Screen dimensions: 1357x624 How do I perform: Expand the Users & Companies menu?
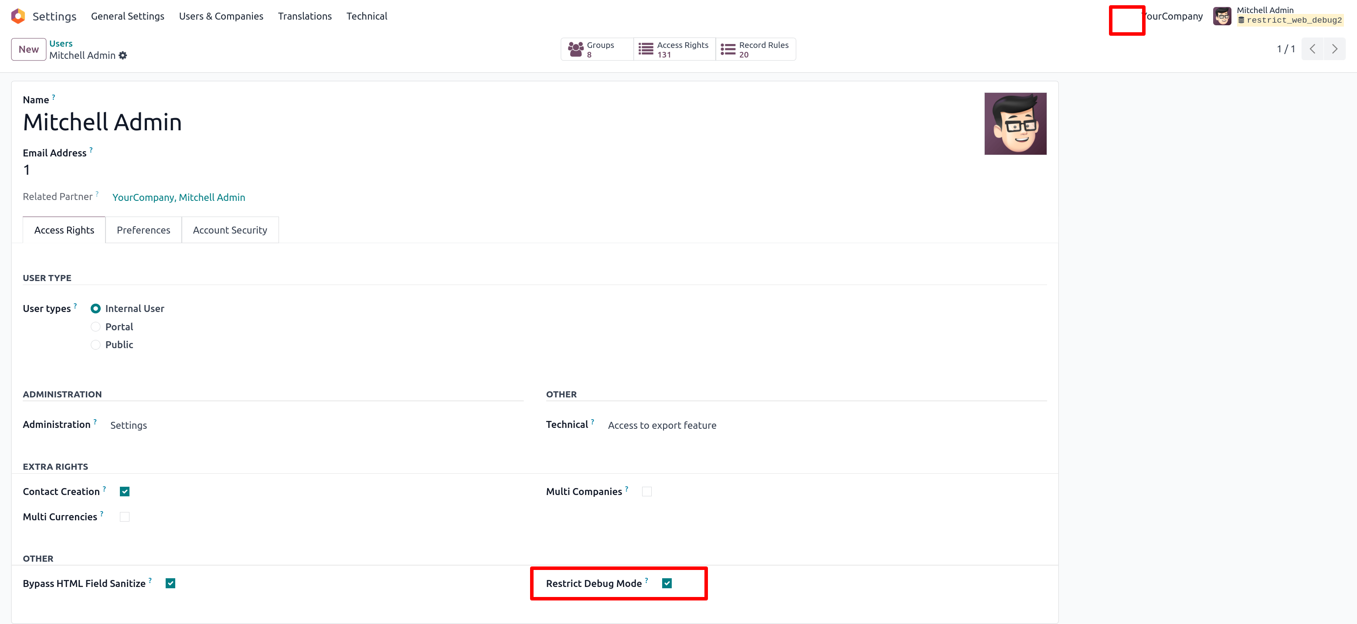pos(221,16)
